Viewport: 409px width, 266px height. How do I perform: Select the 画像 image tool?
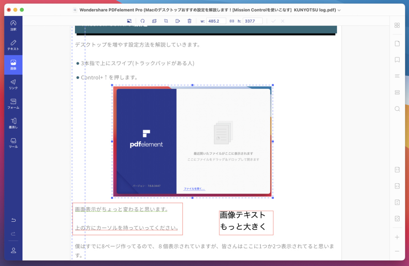coord(13,65)
